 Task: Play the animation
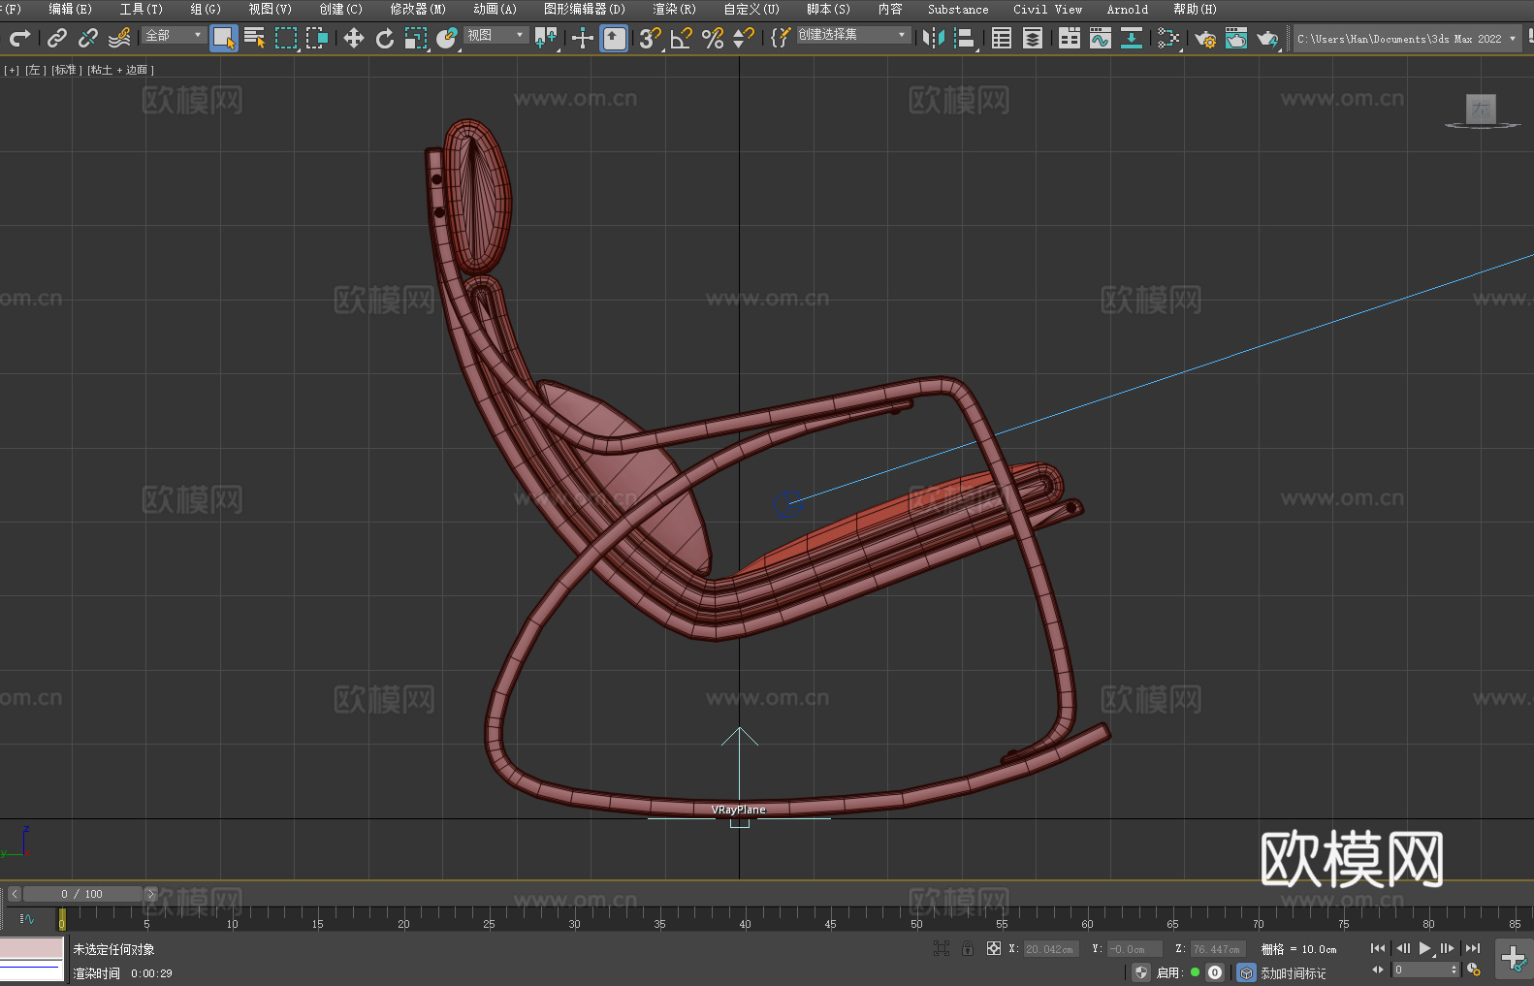tap(1425, 948)
